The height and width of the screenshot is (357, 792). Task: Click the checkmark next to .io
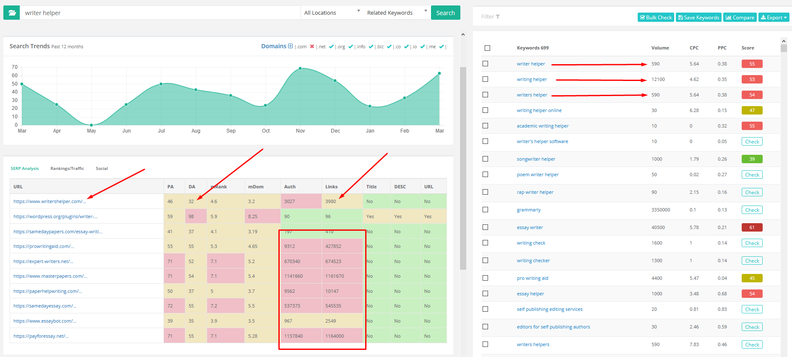423,47
